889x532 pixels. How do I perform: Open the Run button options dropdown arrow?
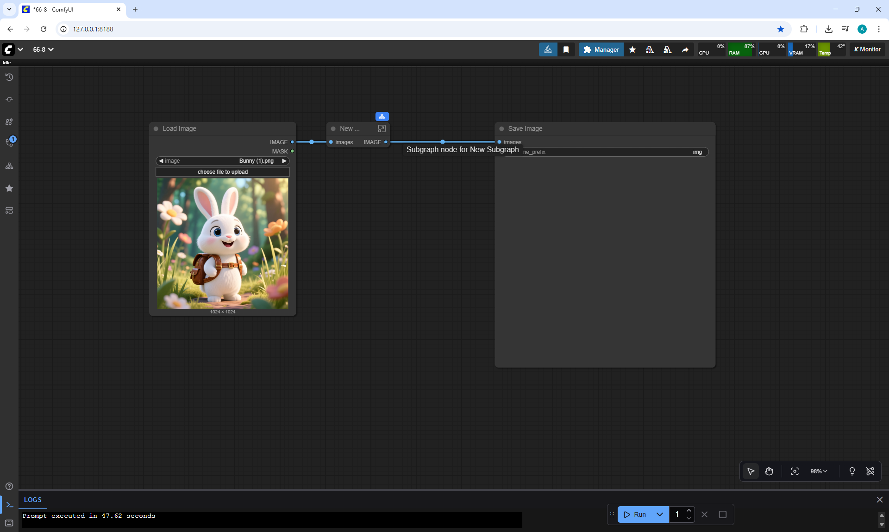click(x=659, y=514)
